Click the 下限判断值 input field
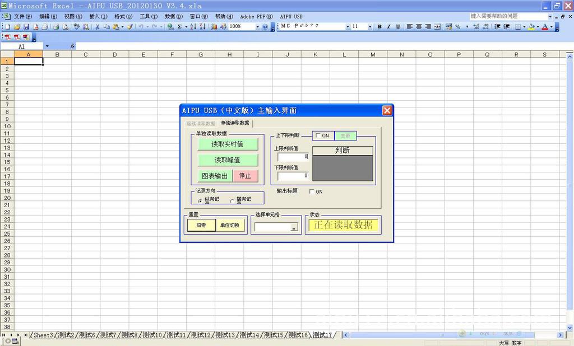Screen dimensions: 574x346 tap(293, 176)
